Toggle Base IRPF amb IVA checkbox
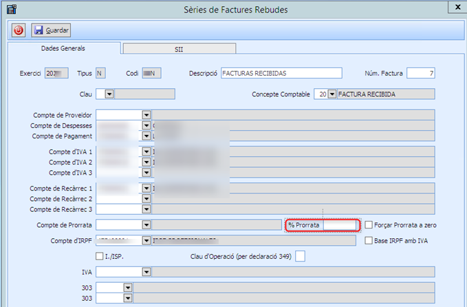The height and width of the screenshot is (307, 467). click(369, 241)
